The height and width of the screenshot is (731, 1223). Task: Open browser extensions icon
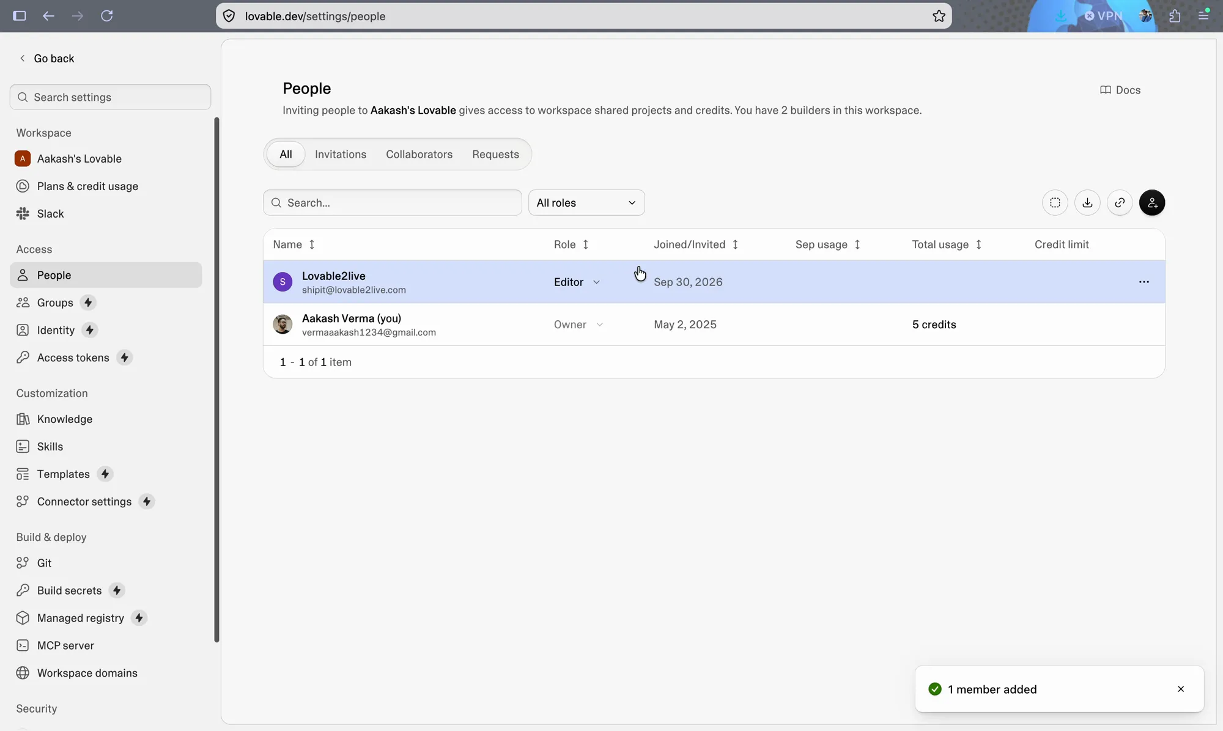[x=1175, y=16]
